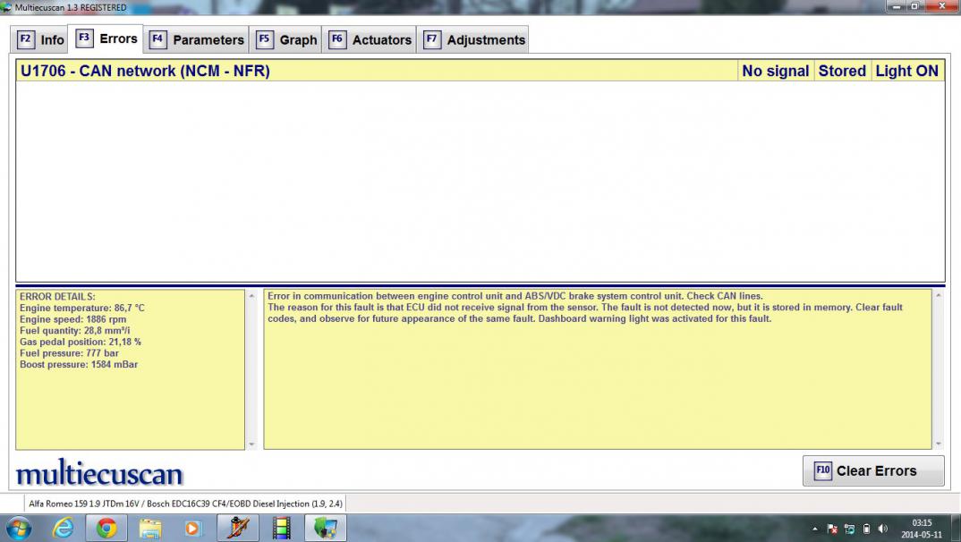Open the Actuators tab
The width and height of the screenshot is (961, 542).
tap(370, 40)
